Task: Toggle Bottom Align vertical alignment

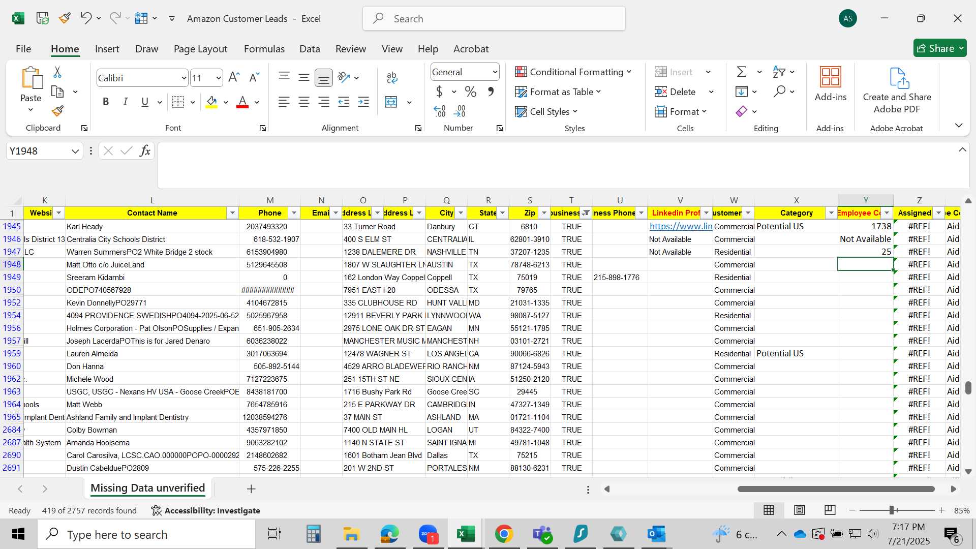Action: tap(323, 77)
